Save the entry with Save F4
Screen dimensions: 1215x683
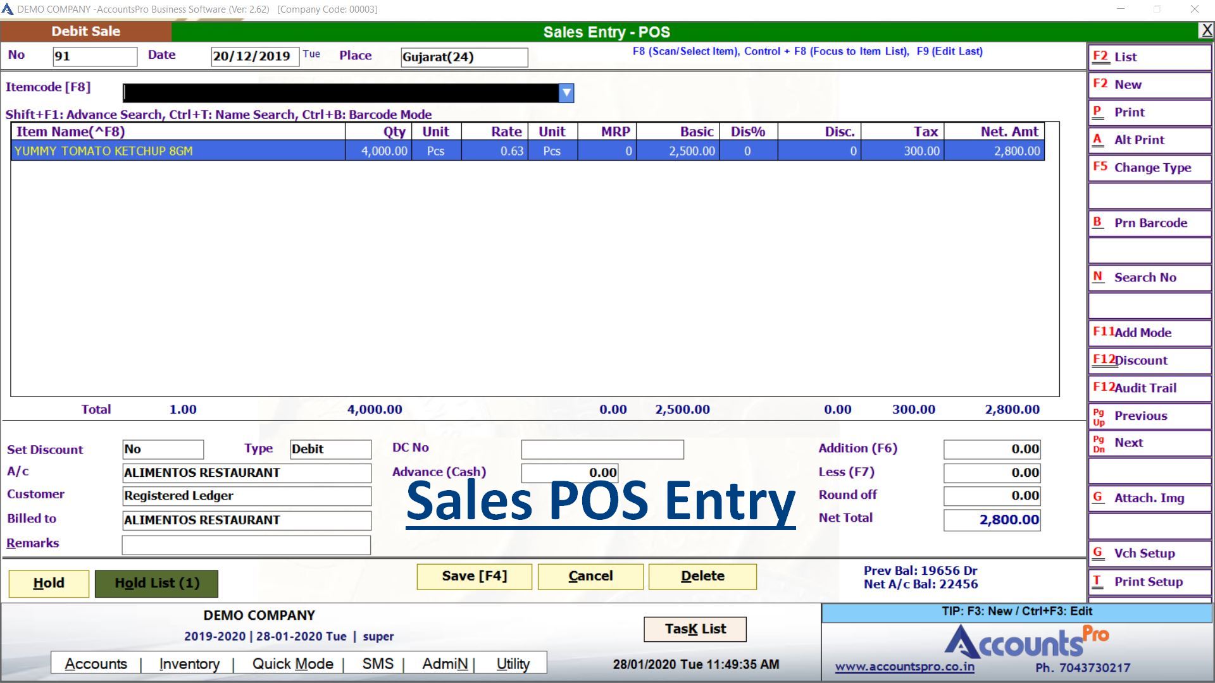tap(473, 576)
